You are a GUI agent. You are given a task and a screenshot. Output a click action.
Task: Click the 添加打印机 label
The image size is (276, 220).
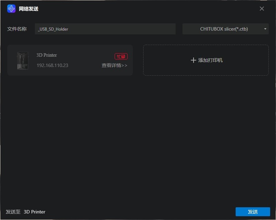210,60
